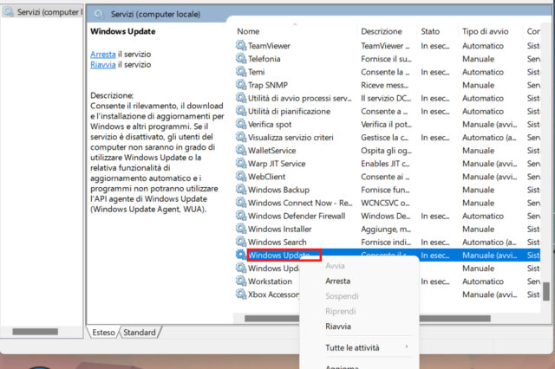This screenshot has width=555, height=369.
Task: Click the gear icon beside Workstation service
Action: pos(241,281)
